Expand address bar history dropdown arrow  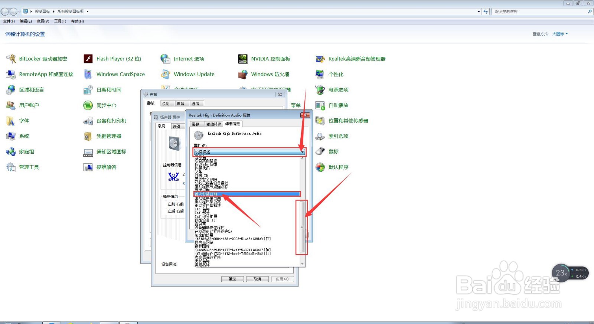479,12
